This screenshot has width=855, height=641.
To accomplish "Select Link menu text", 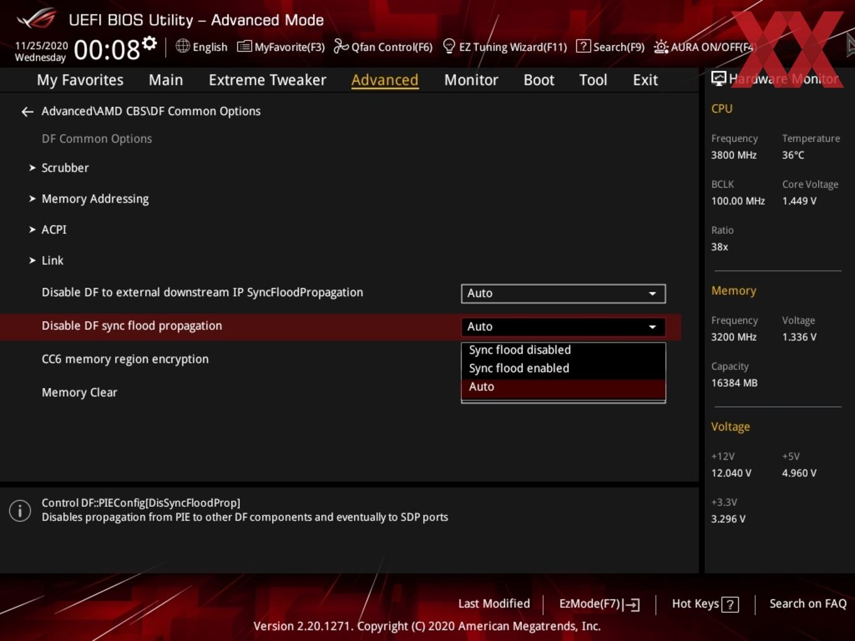I will 52,260.
